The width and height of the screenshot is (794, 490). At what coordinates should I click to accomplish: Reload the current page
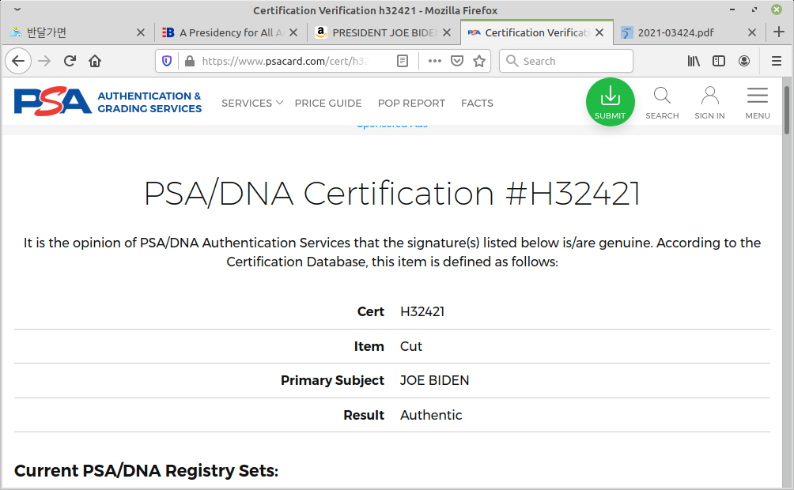click(70, 62)
